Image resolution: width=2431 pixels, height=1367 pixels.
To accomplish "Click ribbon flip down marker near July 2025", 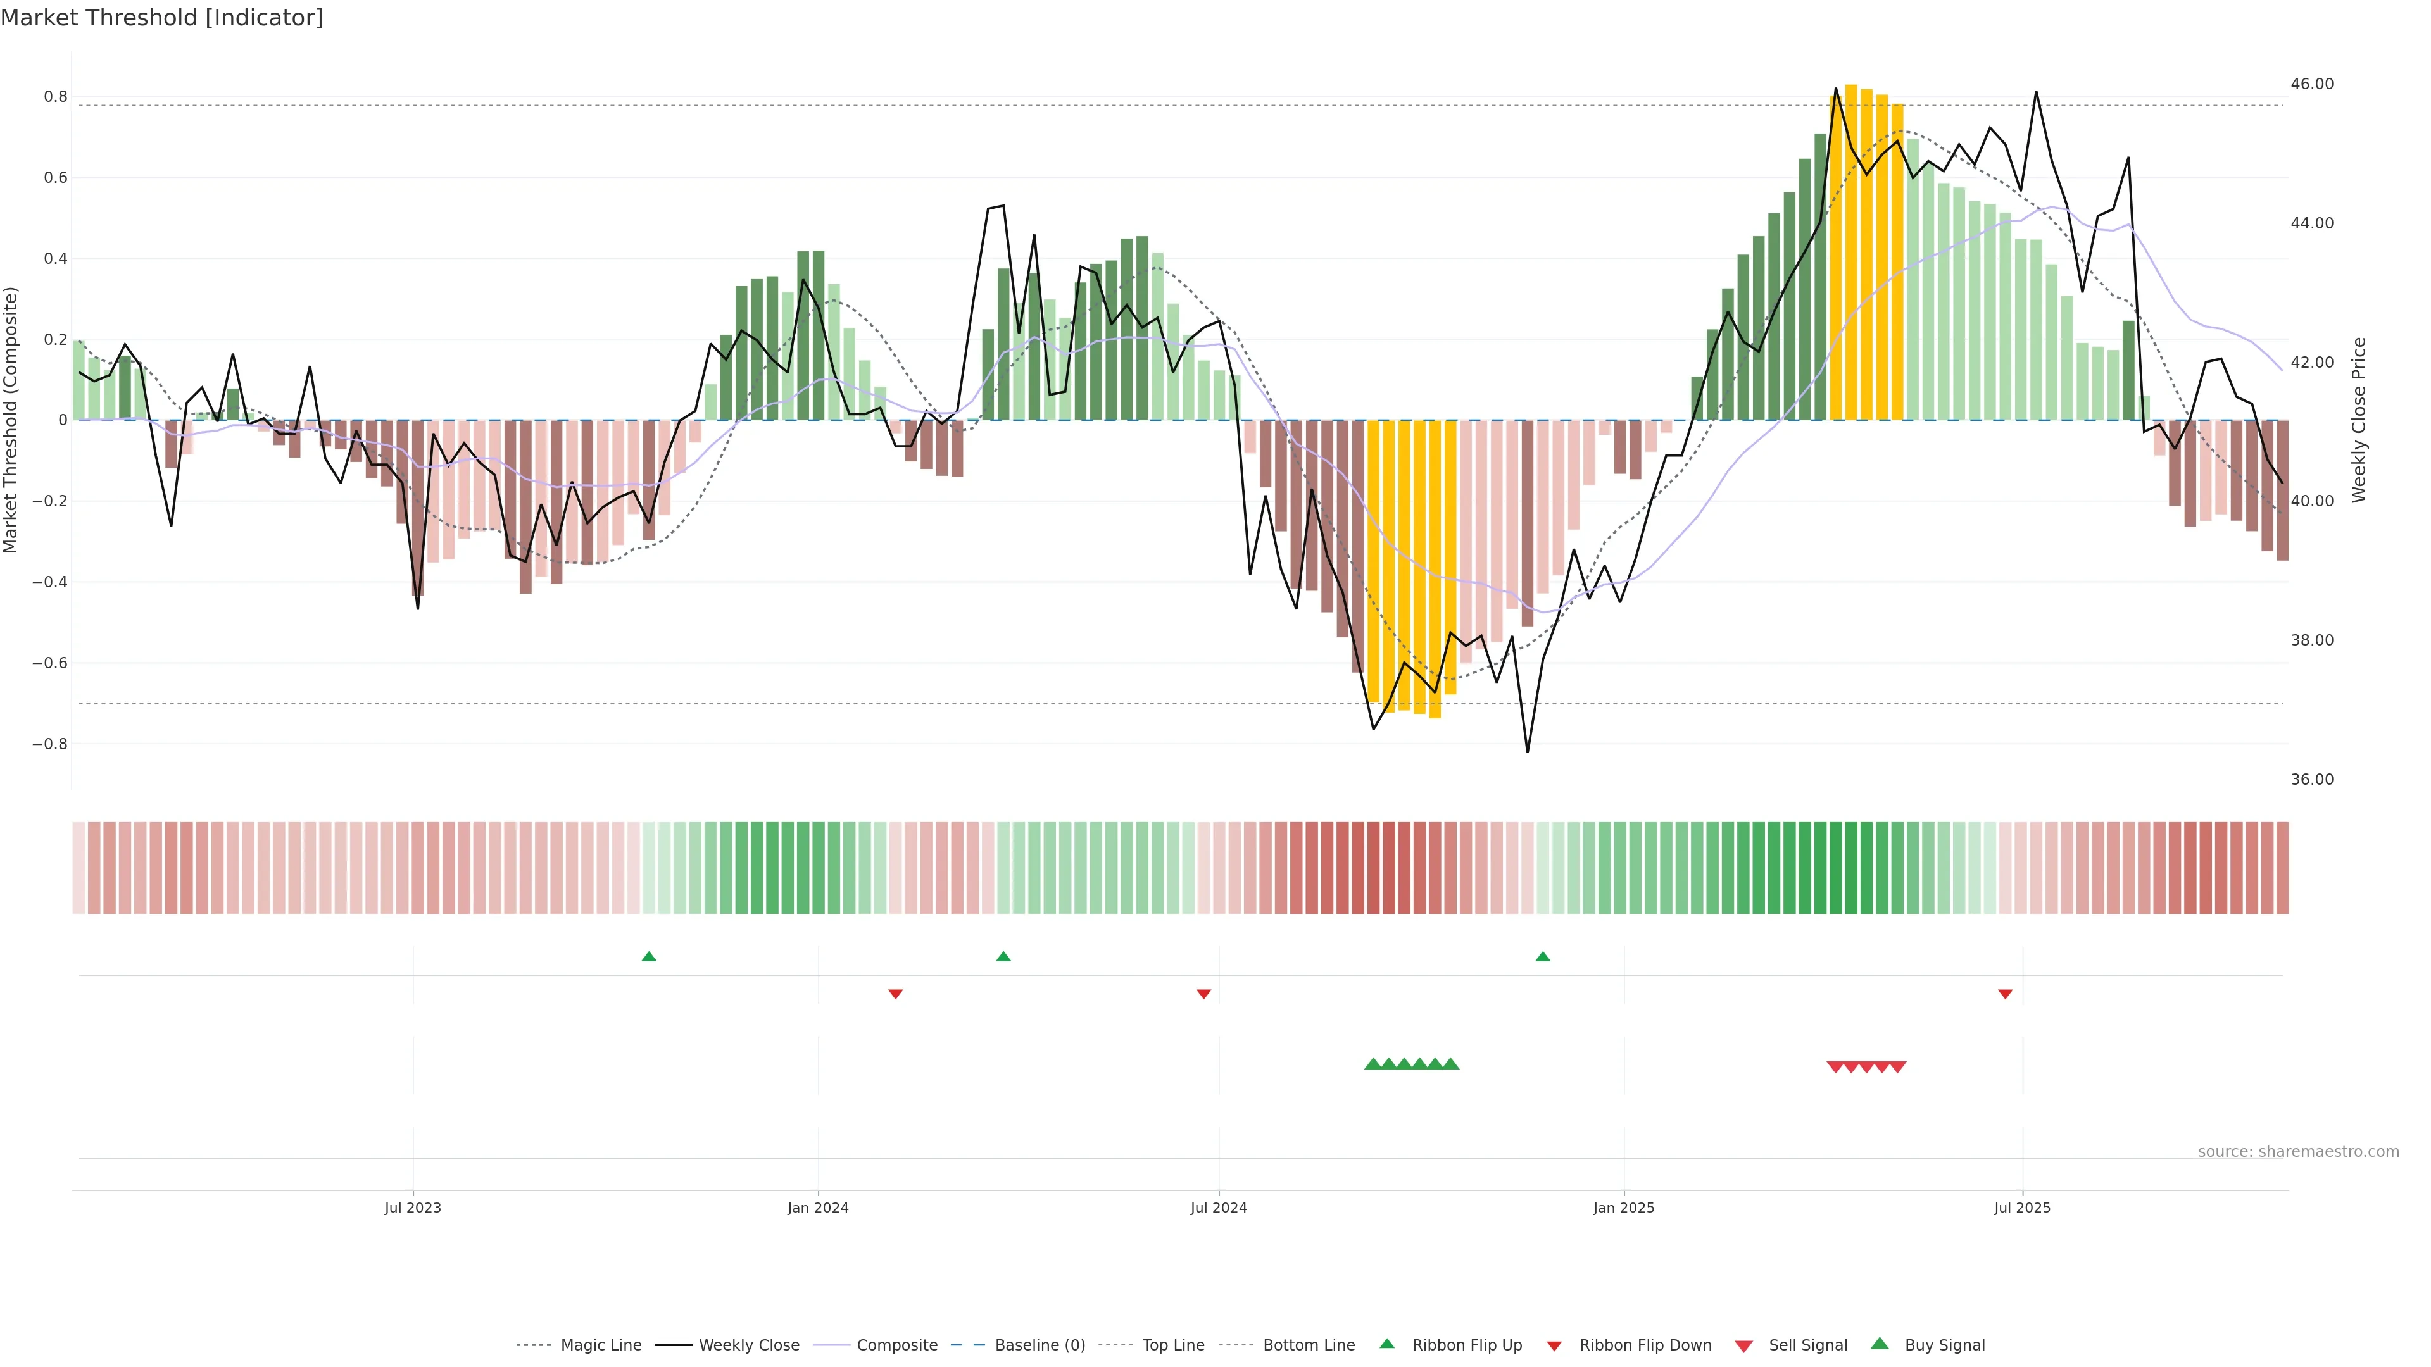I will point(2006,994).
